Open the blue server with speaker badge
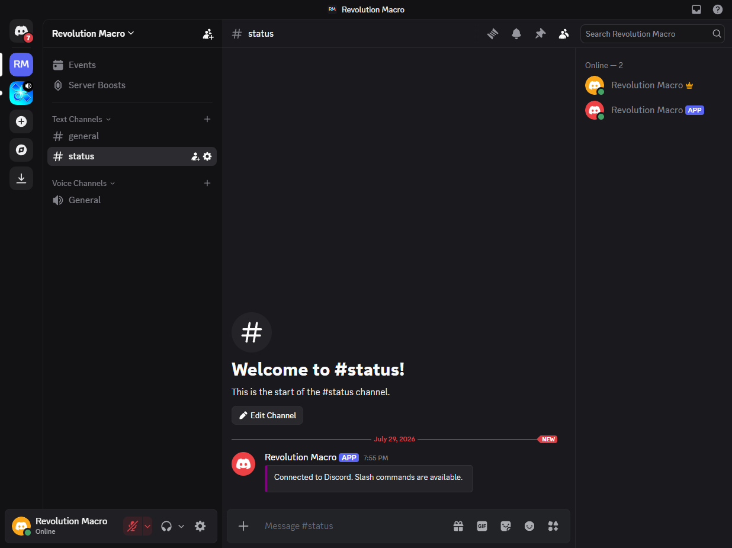 pos(21,93)
